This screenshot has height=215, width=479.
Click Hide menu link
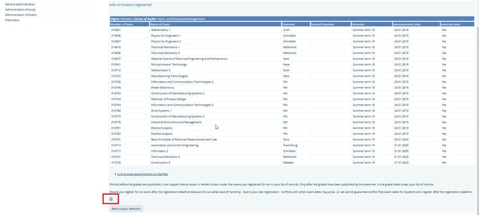(12, 20)
